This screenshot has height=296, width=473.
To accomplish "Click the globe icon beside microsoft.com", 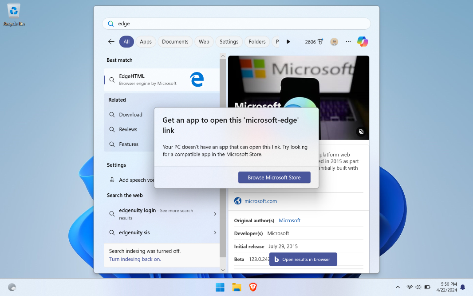I will tap(238, 201).
